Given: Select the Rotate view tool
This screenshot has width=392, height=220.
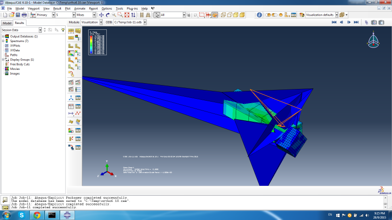Looking at the screenshot, I should [x=108, y=15].
